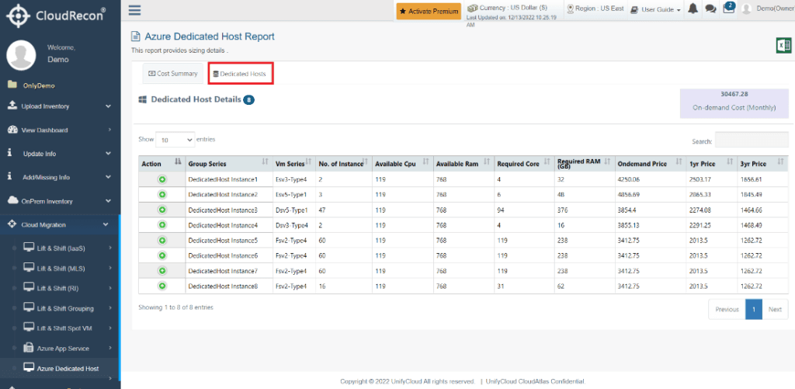The width and height of the screenshot is (795, 389).
Task: Sort table by 1yr Price column
Action: point(711,163)
